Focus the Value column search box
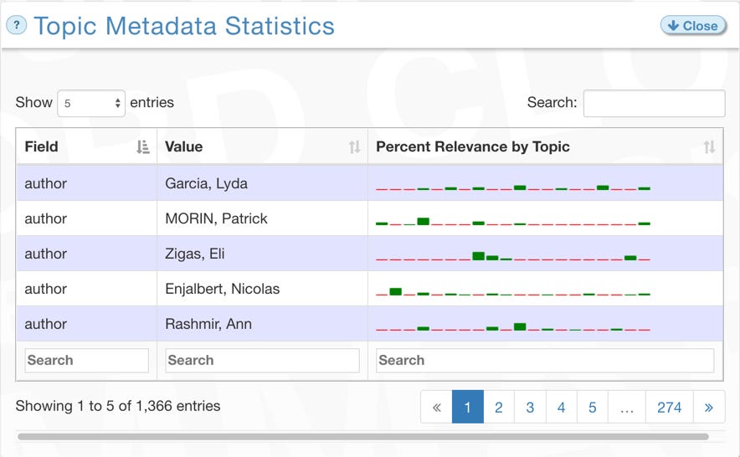 click(262, 360)
